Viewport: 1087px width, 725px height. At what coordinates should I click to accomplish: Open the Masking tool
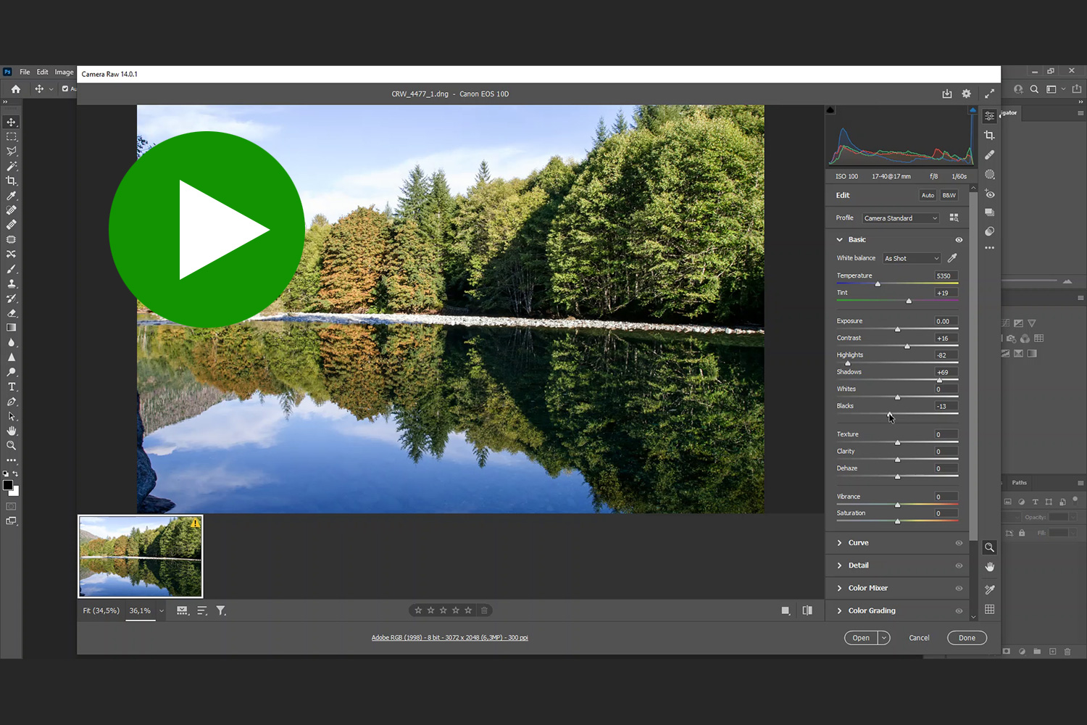point(989,175)
